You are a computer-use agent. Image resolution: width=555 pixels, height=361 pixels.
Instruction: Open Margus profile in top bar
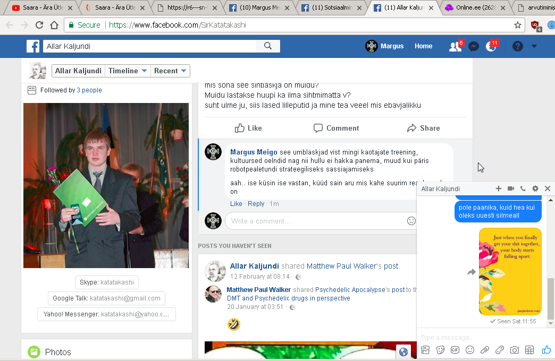pyautogui.click(x=384, y=46)
